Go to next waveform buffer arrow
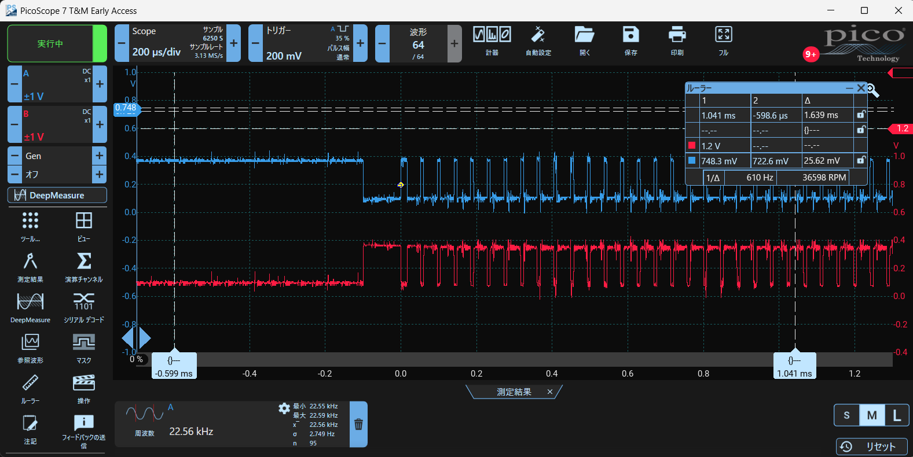This screenshot has height=457, width=913. (x=145, y=338)
